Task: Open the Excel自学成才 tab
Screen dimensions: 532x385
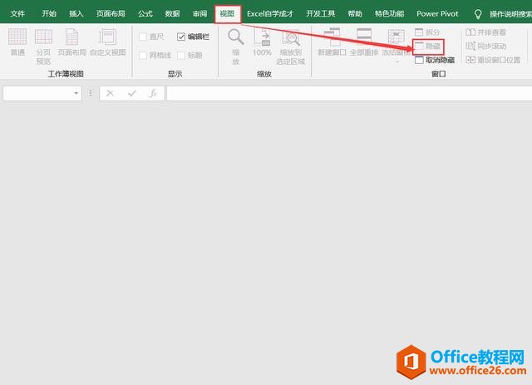Action: (270, 13)
